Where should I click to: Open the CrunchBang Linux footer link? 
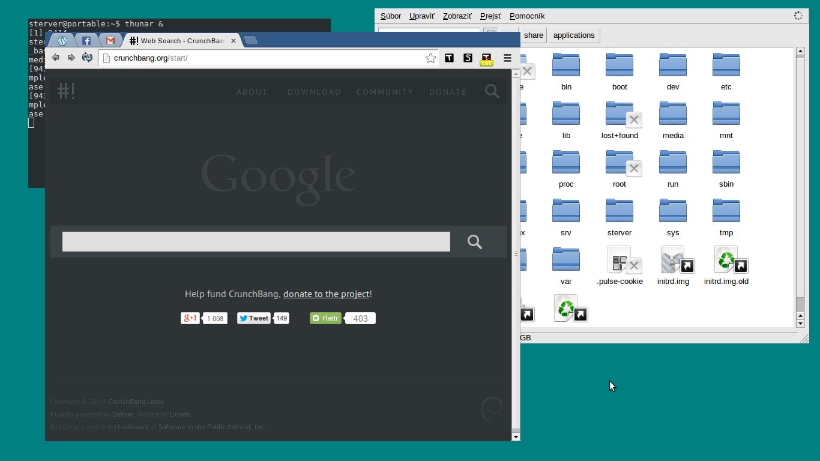pos(136,402)
